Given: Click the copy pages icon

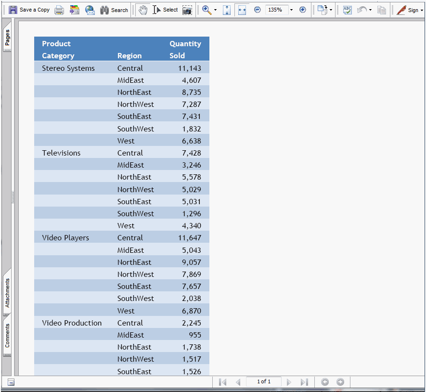Looking at the screenshot, I should tap(382, 10).
